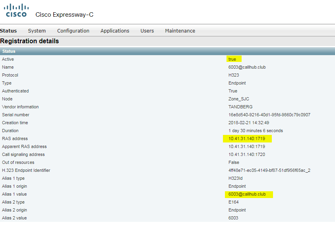Click the 'Apparent RAS address' label
335x225 pixels.
coord(24,146)
